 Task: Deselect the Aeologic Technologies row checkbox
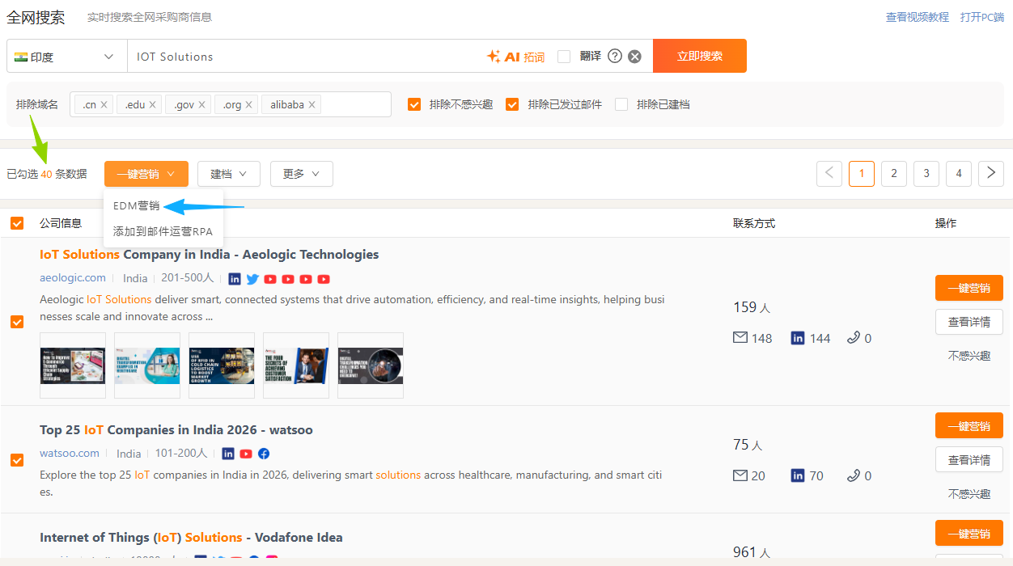(x=17, y=322)
